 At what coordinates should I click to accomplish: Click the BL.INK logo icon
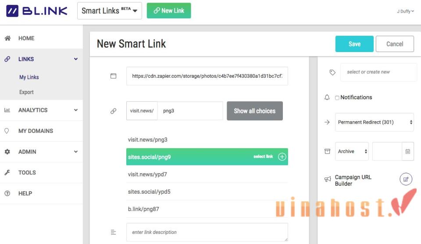pos(12,11)
